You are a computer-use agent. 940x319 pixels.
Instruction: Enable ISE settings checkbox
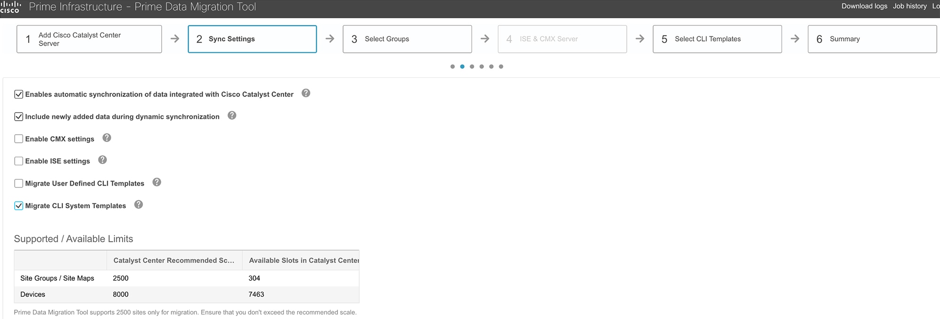pyautogui.click(x=19, y=161)
